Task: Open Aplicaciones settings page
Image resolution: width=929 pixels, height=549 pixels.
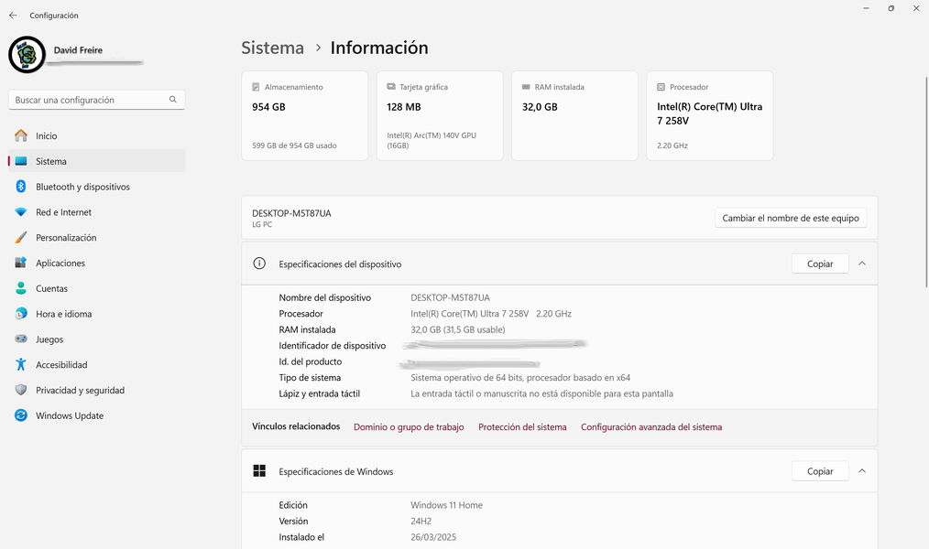Action: [96, 263]
